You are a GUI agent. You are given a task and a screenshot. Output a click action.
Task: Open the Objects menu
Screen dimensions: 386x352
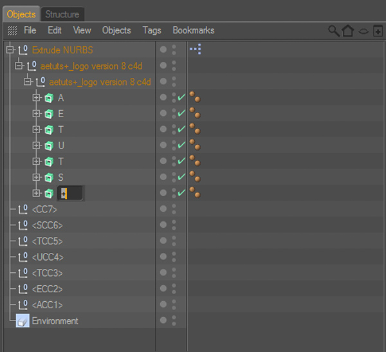116,30
